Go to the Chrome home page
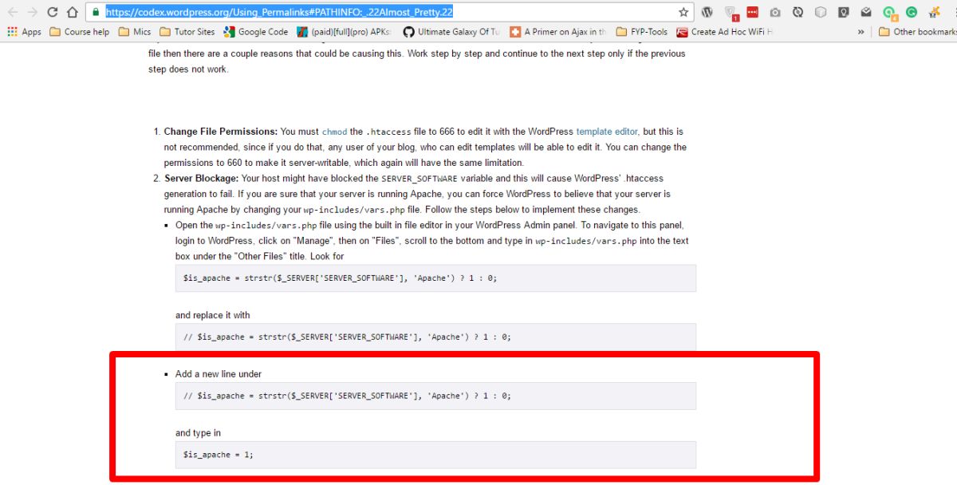957x485 pixels. coord(73,12)
